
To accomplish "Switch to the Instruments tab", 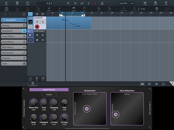I will click(33, 84).
